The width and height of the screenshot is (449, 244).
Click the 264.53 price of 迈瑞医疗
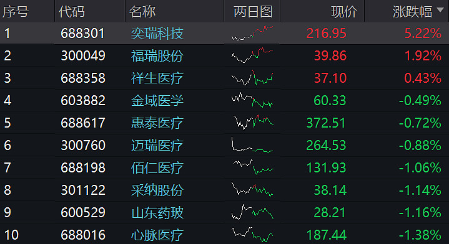pyautogui.click(x=326, y=145)
